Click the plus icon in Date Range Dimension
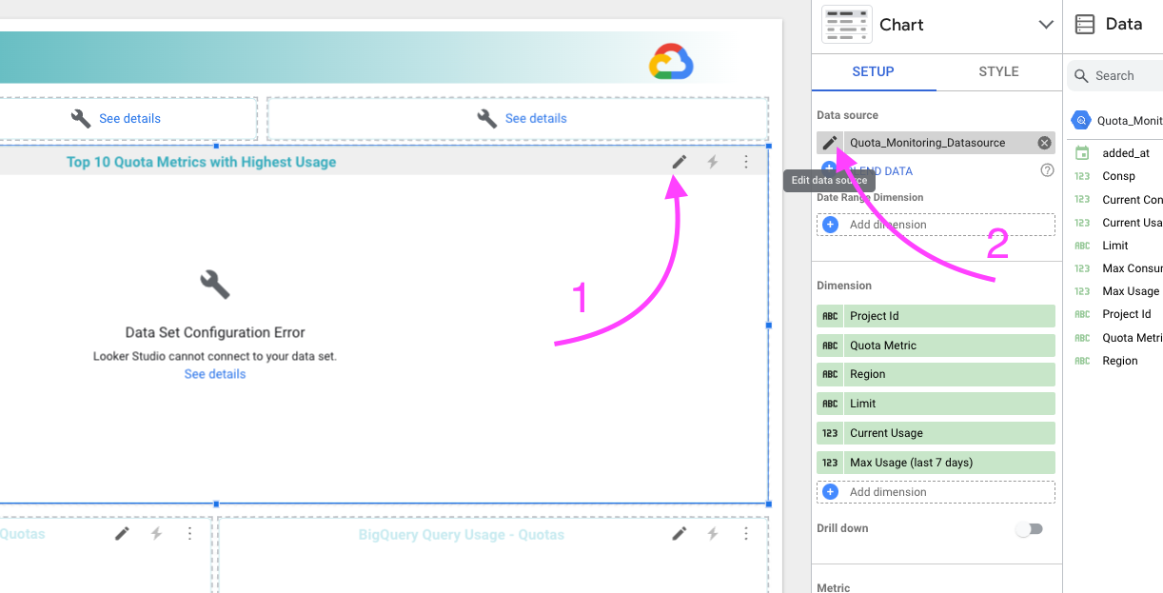Screen dimensions: 1163x593 tap(830, 225)
